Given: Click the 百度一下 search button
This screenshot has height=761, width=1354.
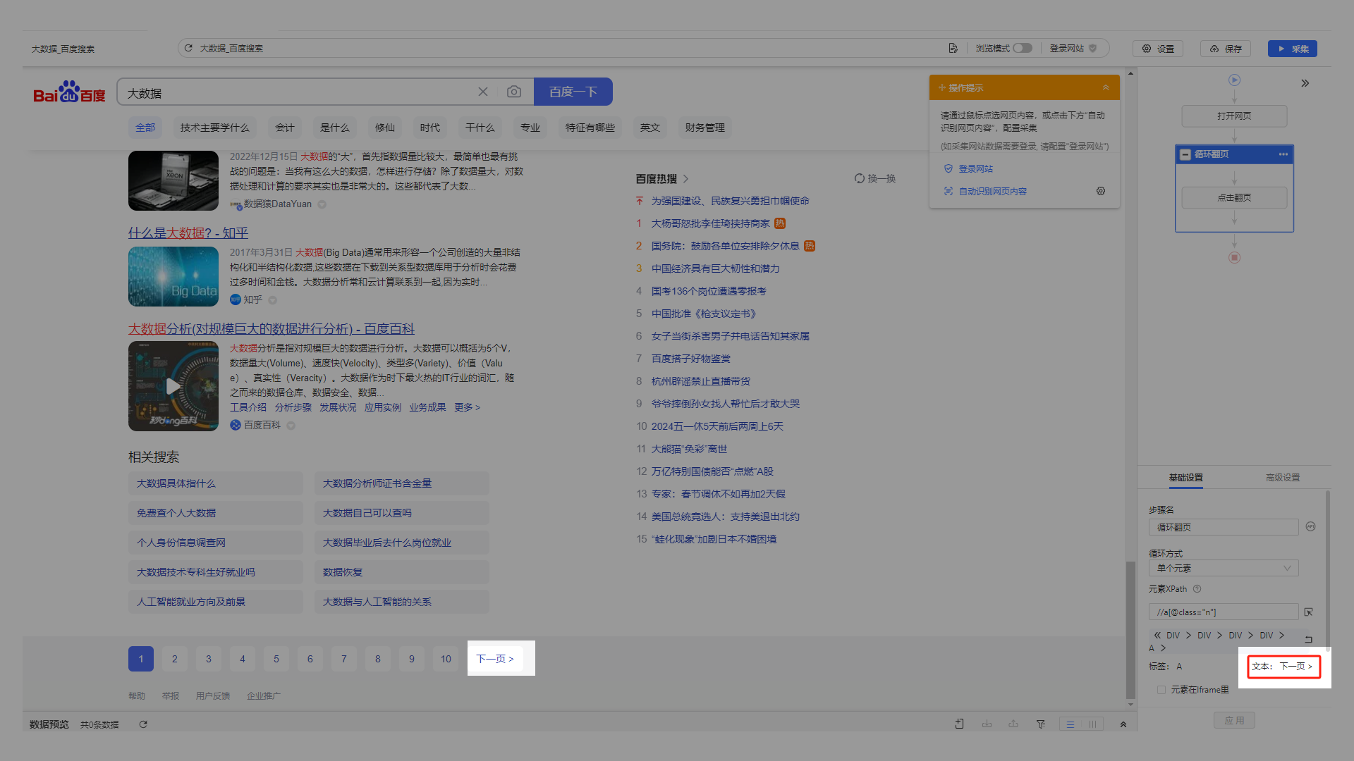Looking at the screenshot, I should [x=573, y=92].
